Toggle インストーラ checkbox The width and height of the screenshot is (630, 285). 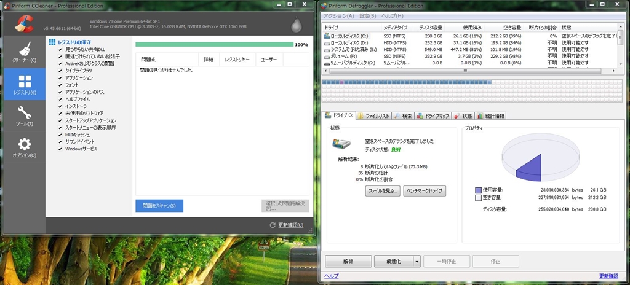[x=60, y=106]
